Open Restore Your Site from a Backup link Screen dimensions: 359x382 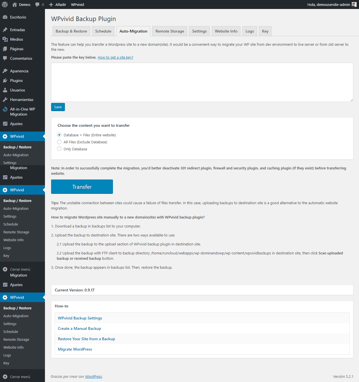(87, 339)
